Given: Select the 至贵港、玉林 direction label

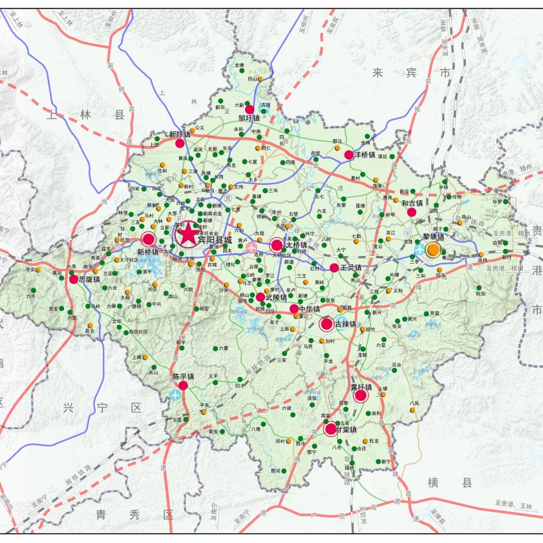Looking at the screenshot, I should pyautogui.click(x=513, y=505).
